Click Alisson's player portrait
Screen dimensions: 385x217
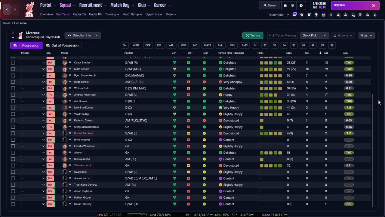[x=64, y=153]
